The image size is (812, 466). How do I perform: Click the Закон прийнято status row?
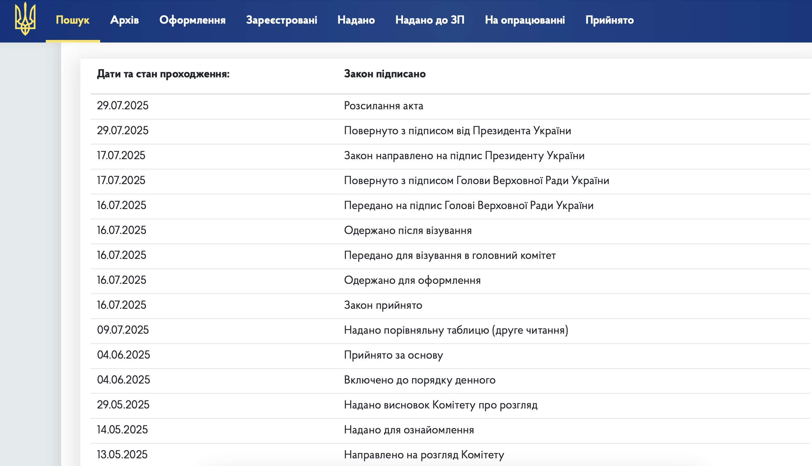[x=383, y=305]
